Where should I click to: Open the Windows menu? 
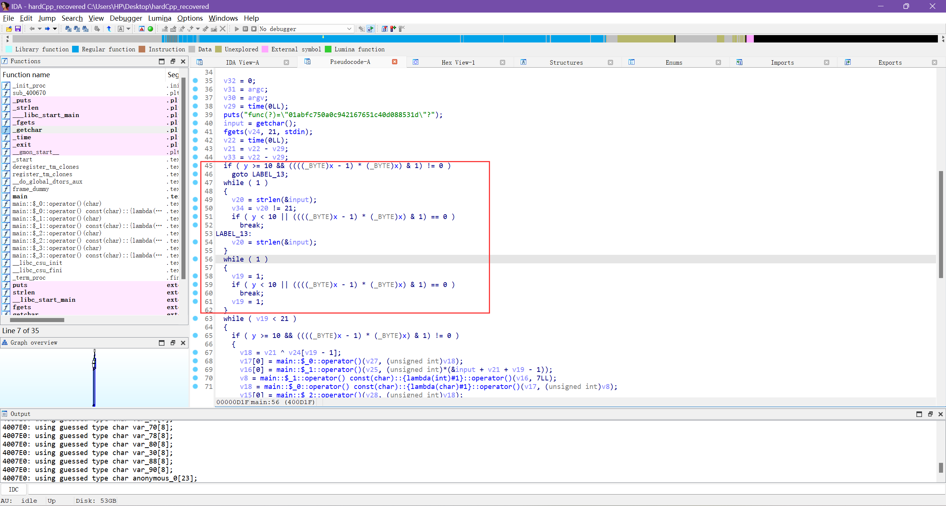point(223,18)
